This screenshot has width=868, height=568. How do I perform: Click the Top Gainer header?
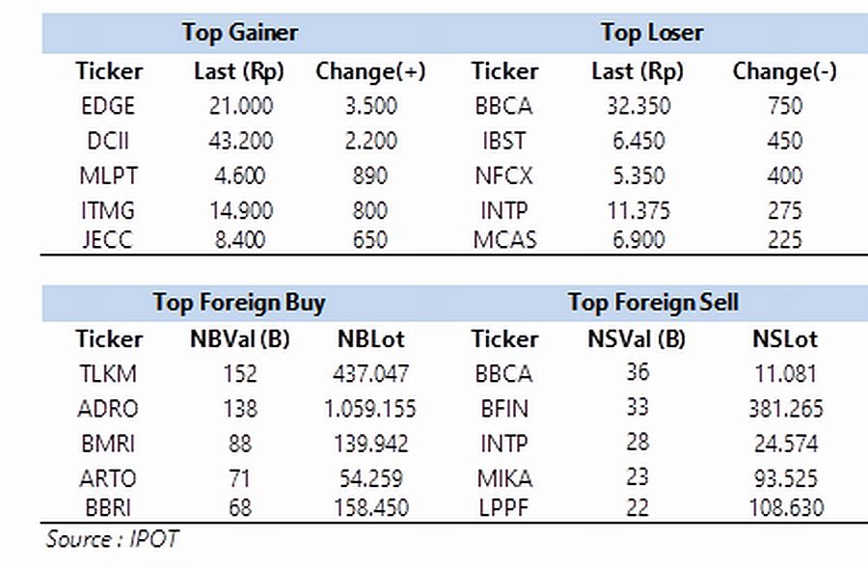tap(240, 32)
